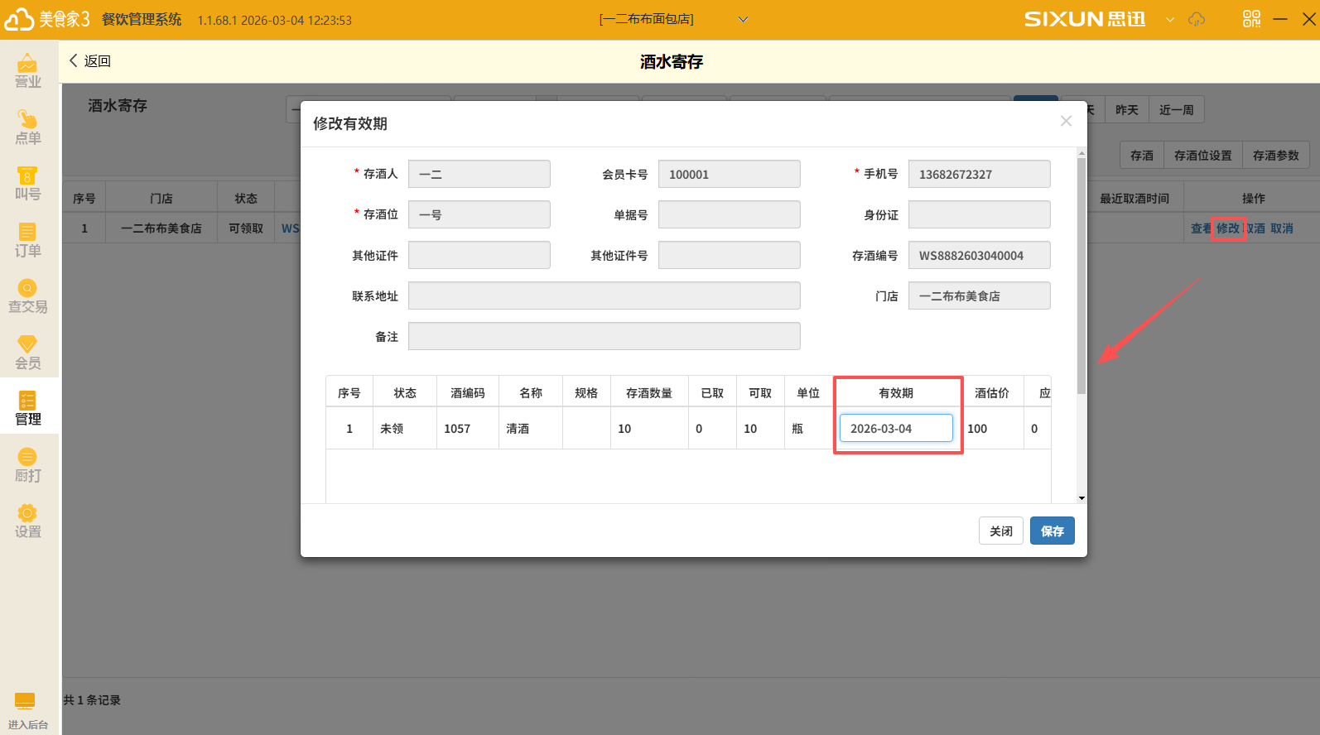
Task: Select the 管理 management tab in sidebar
Action: (27, 408)
